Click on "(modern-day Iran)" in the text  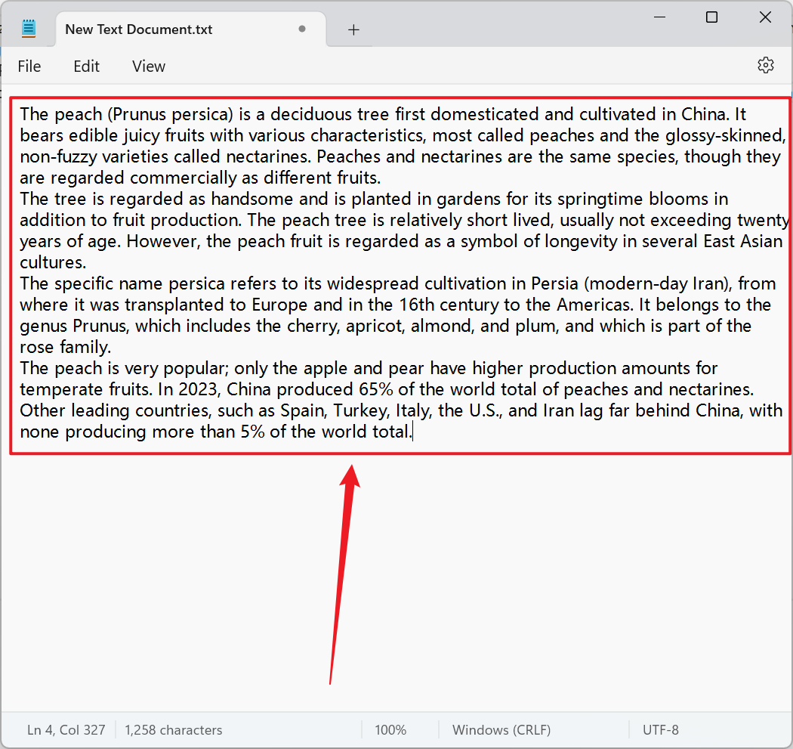pos(658,284)
